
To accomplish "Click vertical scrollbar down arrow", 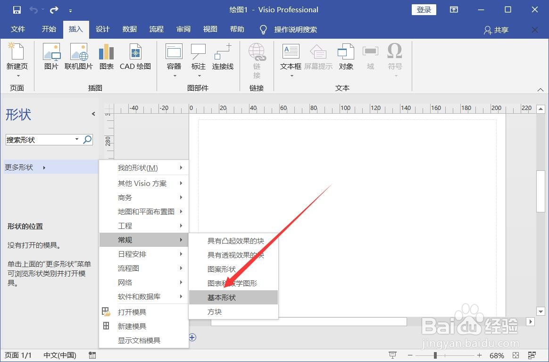I will click(x=541, y=311).
